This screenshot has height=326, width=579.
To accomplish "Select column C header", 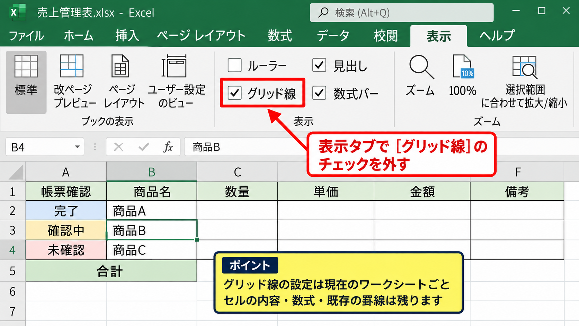I will click(237, 172).
